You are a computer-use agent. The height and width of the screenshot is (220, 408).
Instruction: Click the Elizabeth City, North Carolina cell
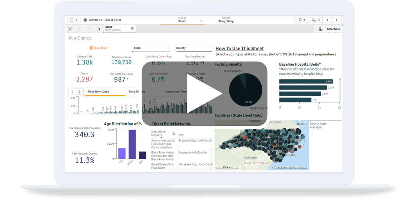click(195, 141)
